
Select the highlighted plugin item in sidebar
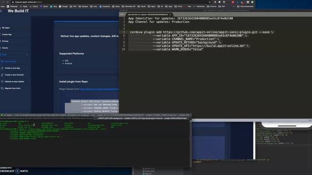[10, 62]
